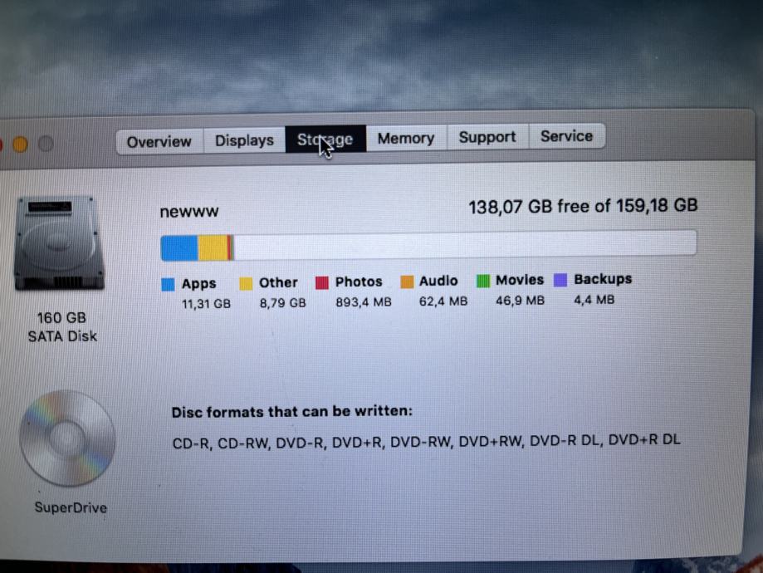Click the green Movies legend swatch
Image resolution: width=763 pixels, height=573 pixels.
click(482, 281)
